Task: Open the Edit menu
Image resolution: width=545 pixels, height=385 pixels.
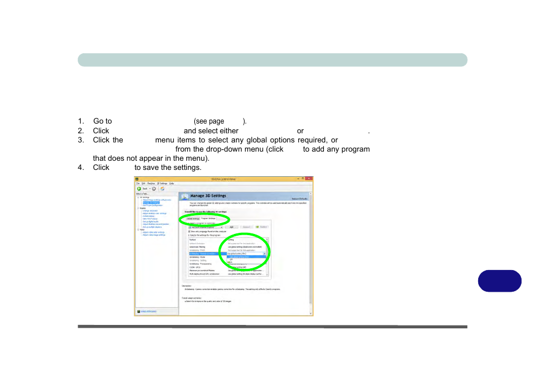Action: (x=143, y=184)
